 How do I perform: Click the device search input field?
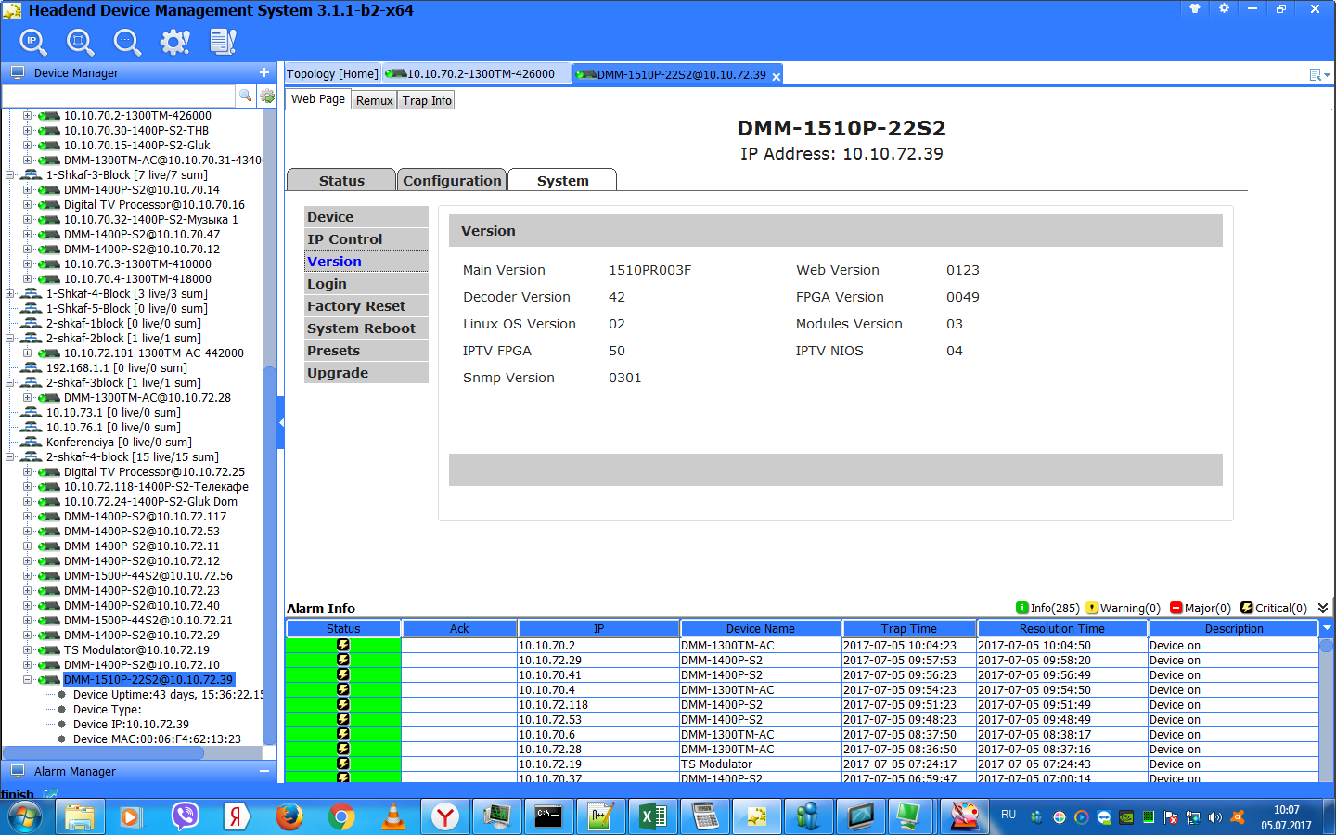119,96
